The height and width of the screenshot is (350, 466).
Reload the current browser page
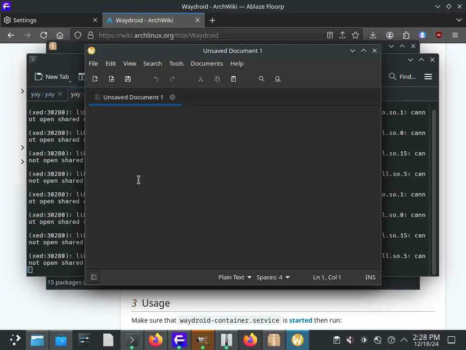pyautogui.click(x=44, y=35)
